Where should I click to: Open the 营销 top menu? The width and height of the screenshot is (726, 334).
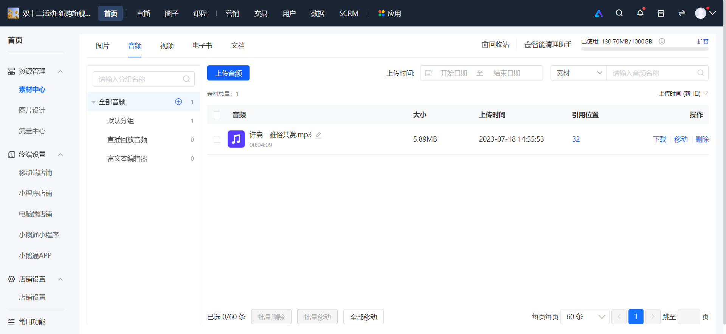[233, 14]
